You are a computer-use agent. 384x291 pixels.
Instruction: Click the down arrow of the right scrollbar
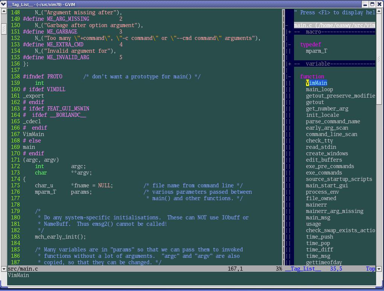[x=379, y=269]
